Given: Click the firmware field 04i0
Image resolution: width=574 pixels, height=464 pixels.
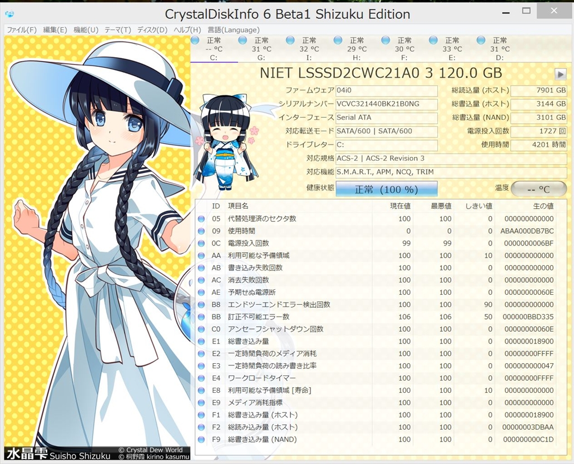Looking at the screenshot, I should coord(387,90).
